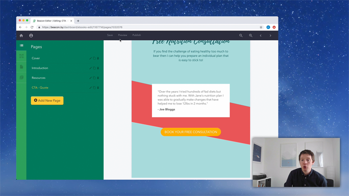Edit the Cover page name pencil

[x=90, y=59]
